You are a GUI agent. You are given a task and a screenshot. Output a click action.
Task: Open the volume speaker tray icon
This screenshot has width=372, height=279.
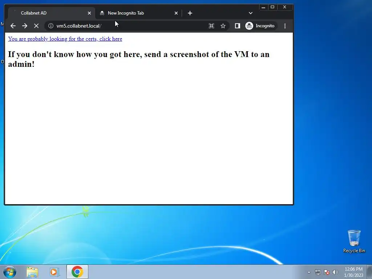tap(335, 272)
